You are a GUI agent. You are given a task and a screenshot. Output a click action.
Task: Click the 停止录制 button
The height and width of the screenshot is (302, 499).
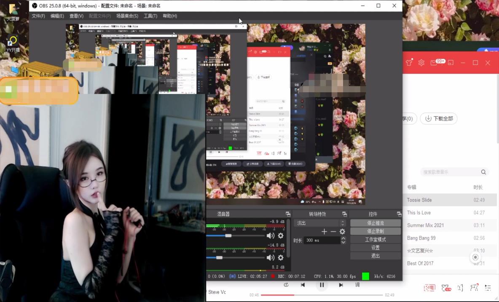tap(375, 231)
